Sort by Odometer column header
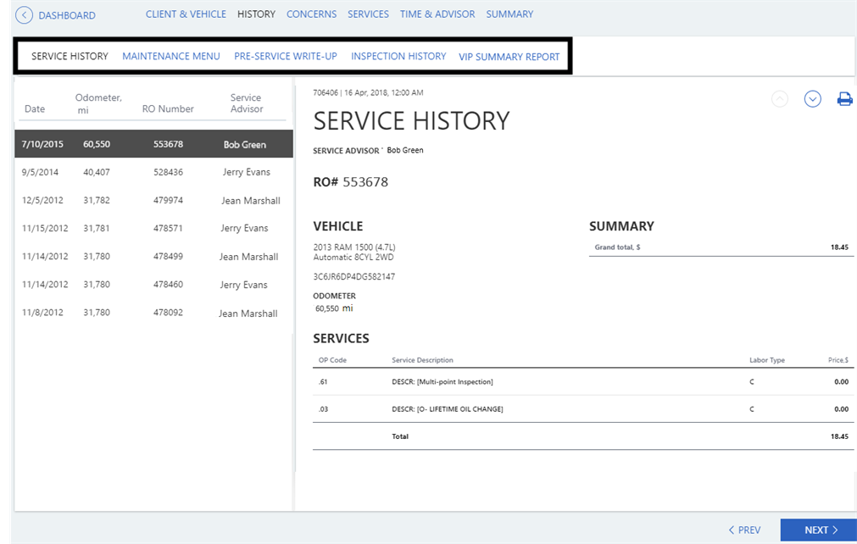The height and width of the screenshot is (544, 857). (97, 103)
